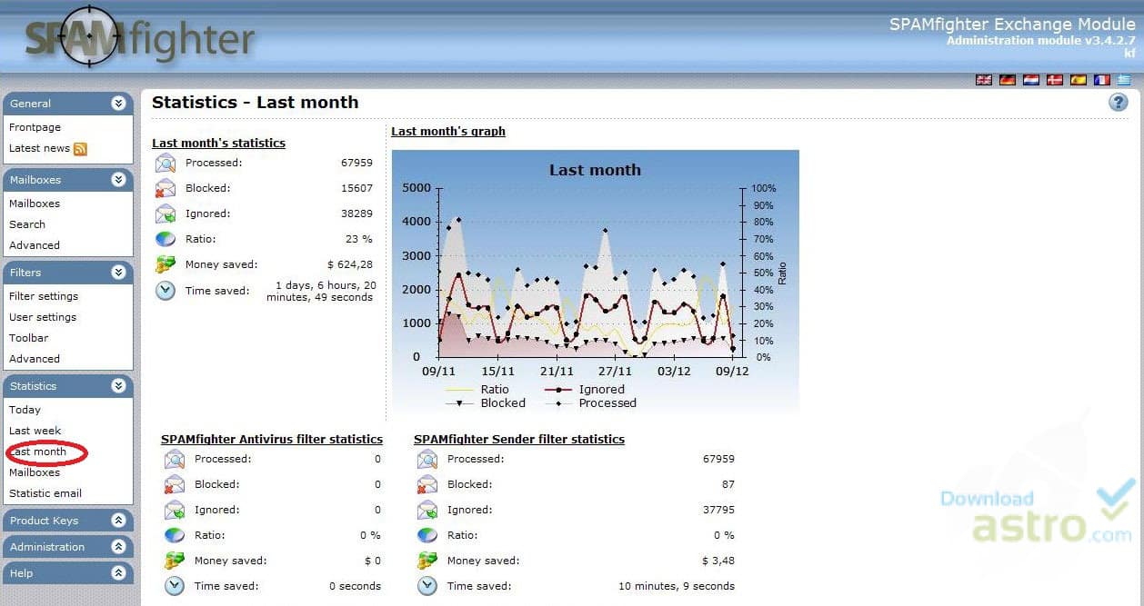Click Last month's graph heading
1144x606 pixels.
[448, 131]
